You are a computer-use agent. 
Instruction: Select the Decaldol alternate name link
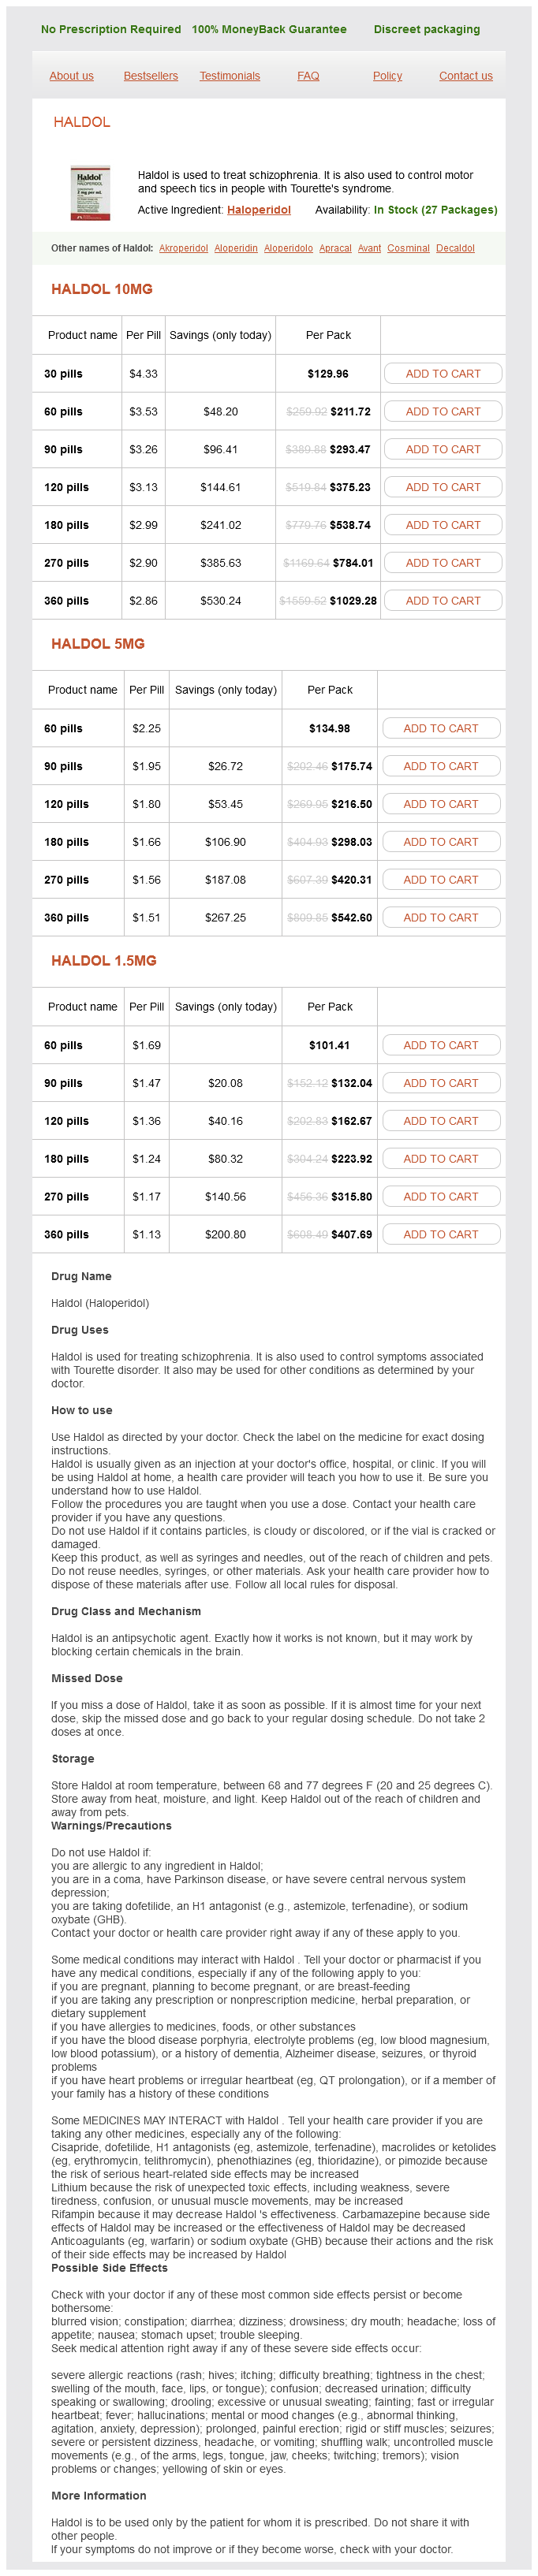click(455, 248)
